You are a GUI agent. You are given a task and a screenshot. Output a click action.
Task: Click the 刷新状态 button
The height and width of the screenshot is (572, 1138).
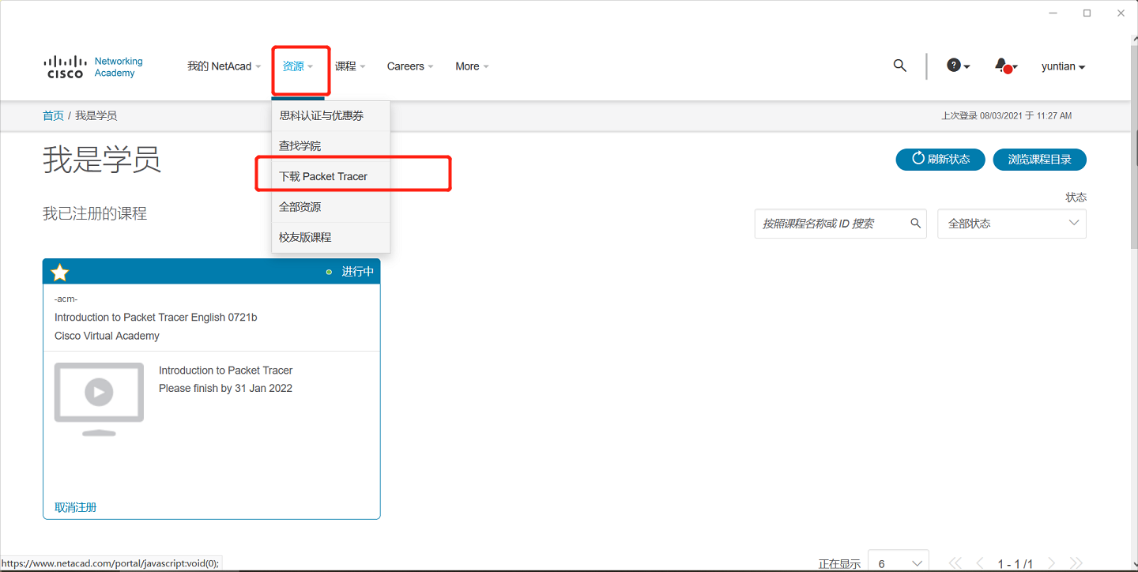pos(940,159)
